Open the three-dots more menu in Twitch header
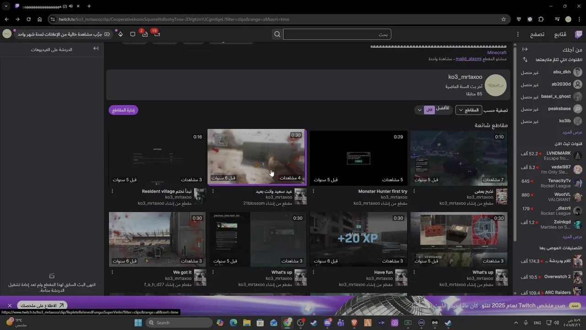This screenshot has height=330, width=586. [518, 34]
